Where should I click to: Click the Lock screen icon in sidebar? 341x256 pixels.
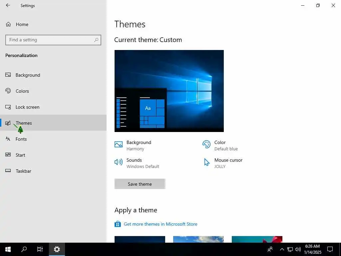[8, 107]
